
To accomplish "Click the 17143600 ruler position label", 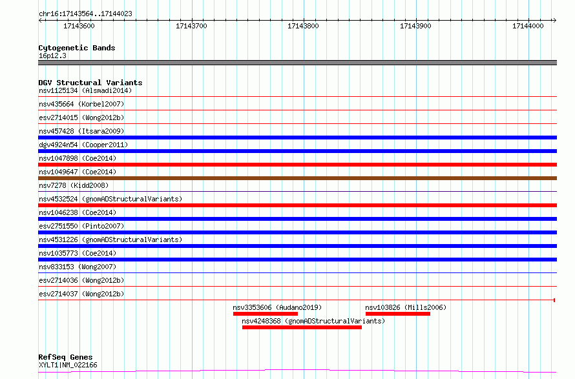I will pos(79,26).
